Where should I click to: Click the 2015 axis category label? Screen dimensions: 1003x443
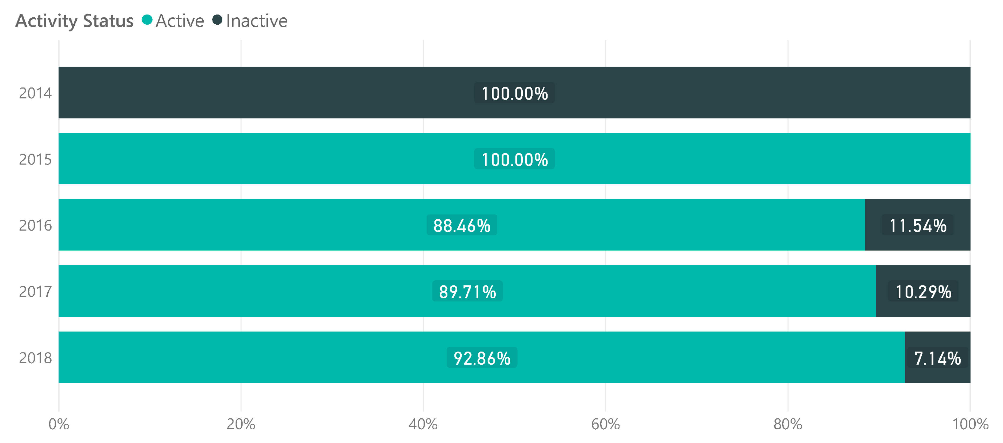(35, 159)
